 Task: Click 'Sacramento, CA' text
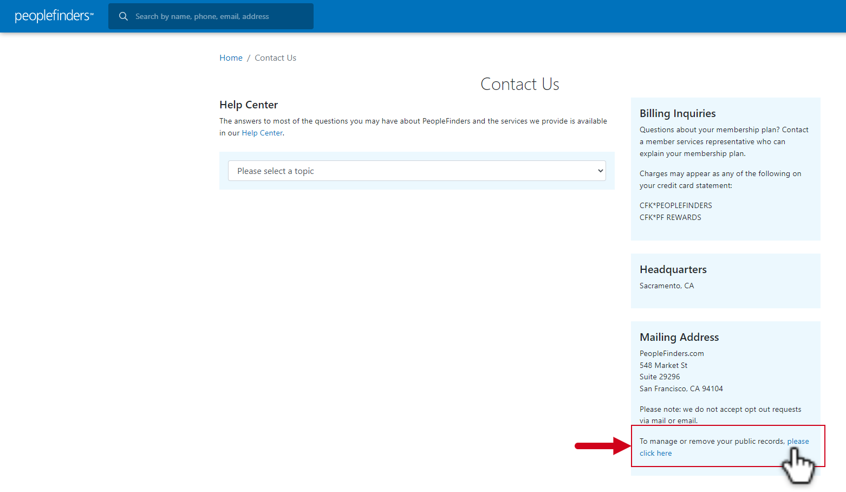(667, 286)
